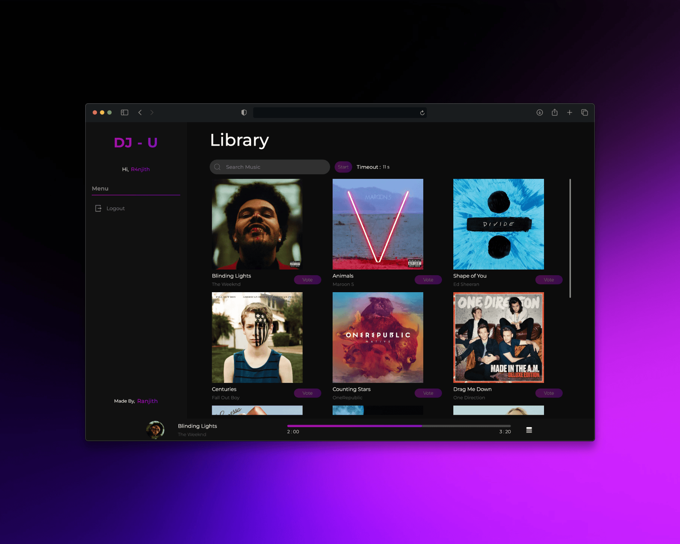Click the 2:00 elapsed time
Screen dimensions: 680x544
[293, 432]
